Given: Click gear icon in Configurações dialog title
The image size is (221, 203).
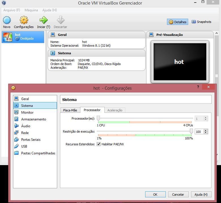Looking at the screenshot, I should pyautogui.click(x=13, y=88).
